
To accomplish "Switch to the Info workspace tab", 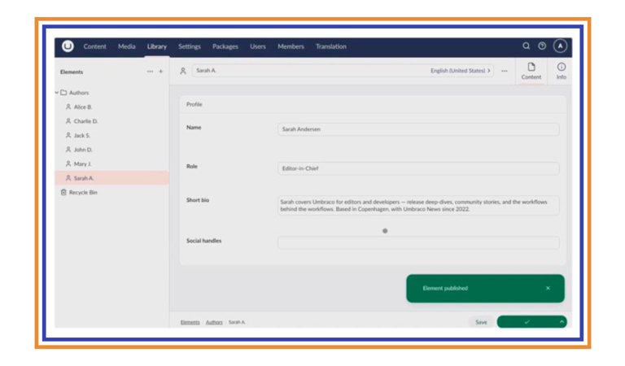I will point(562,72).
